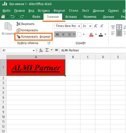
Task: Click the center vertically icon
Action: click(x=119, y=27)
